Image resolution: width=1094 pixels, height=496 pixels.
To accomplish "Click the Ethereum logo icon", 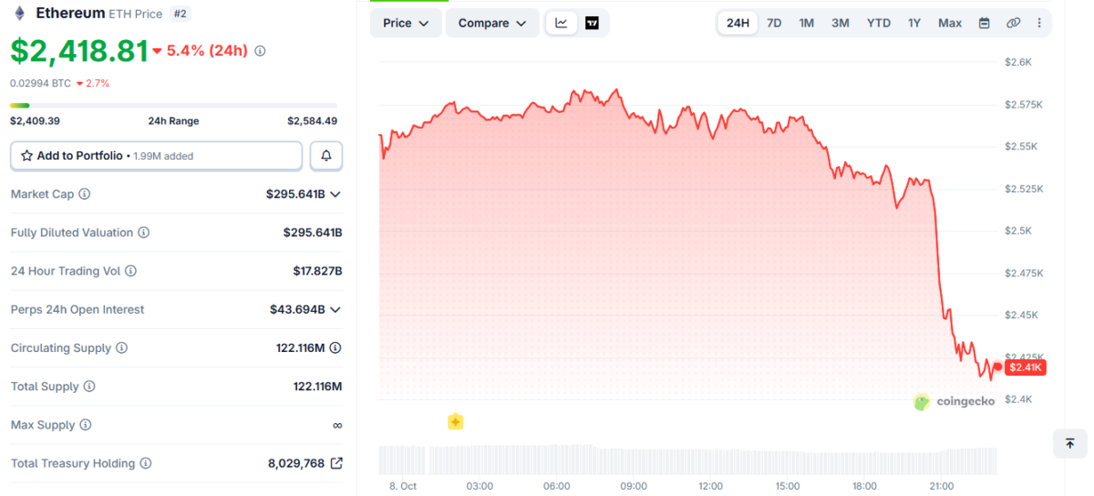I will [x=19, y=13].
